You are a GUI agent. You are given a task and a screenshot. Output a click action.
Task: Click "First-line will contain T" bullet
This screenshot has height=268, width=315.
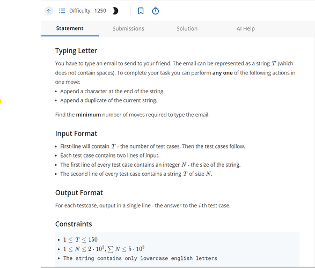pyautogui.click(x=153, y=146)
